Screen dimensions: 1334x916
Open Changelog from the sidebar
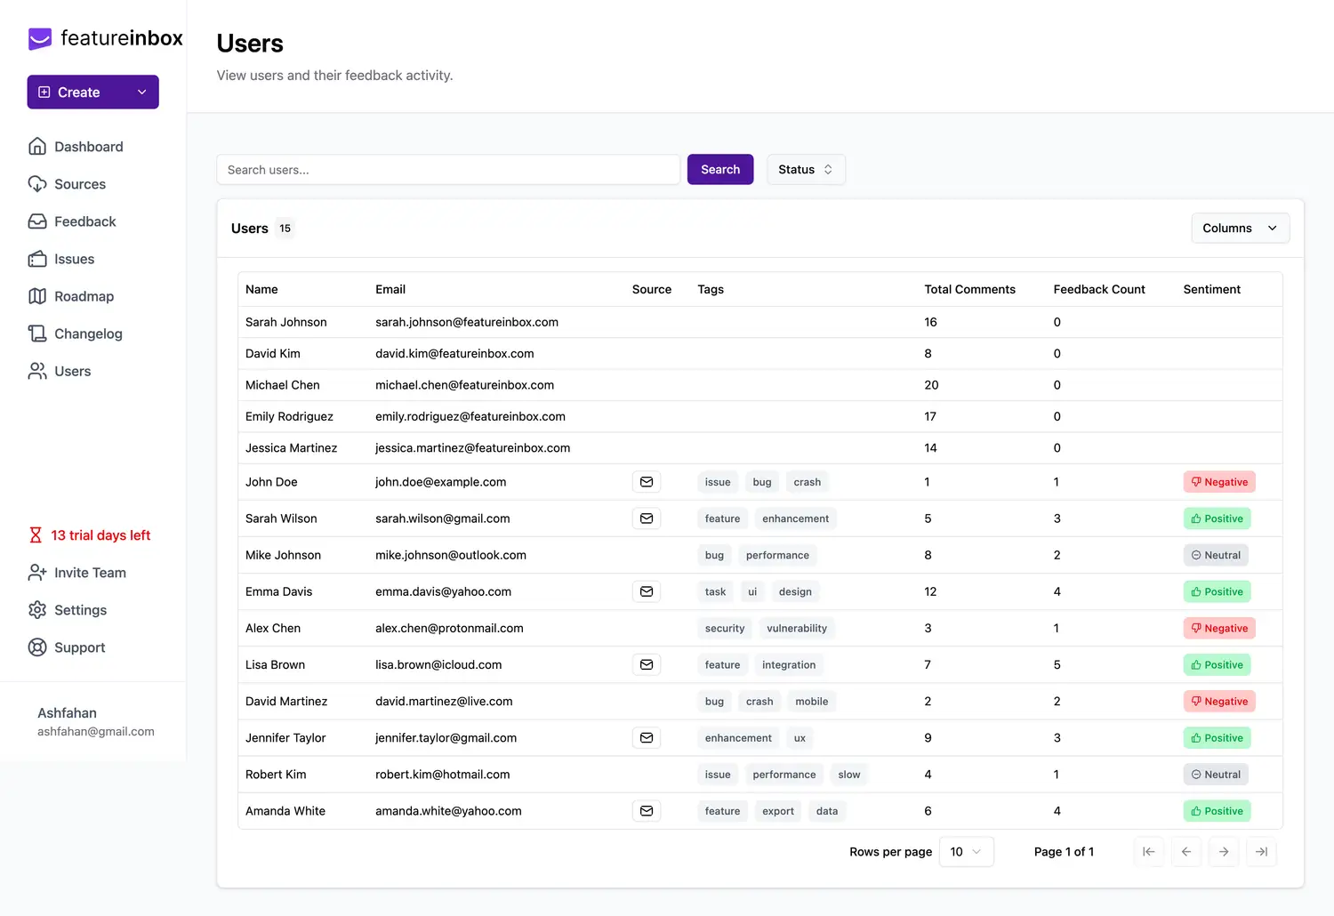(88, 333)
